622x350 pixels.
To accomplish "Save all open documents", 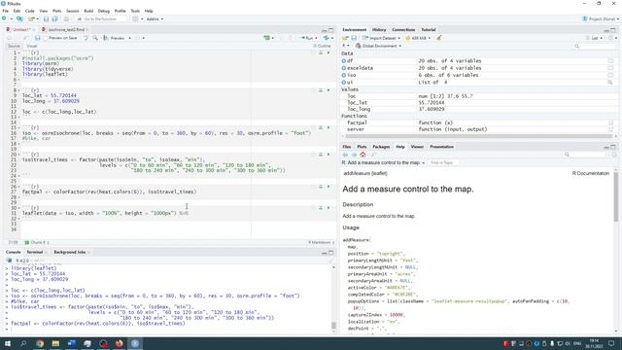I will (54, 18).
